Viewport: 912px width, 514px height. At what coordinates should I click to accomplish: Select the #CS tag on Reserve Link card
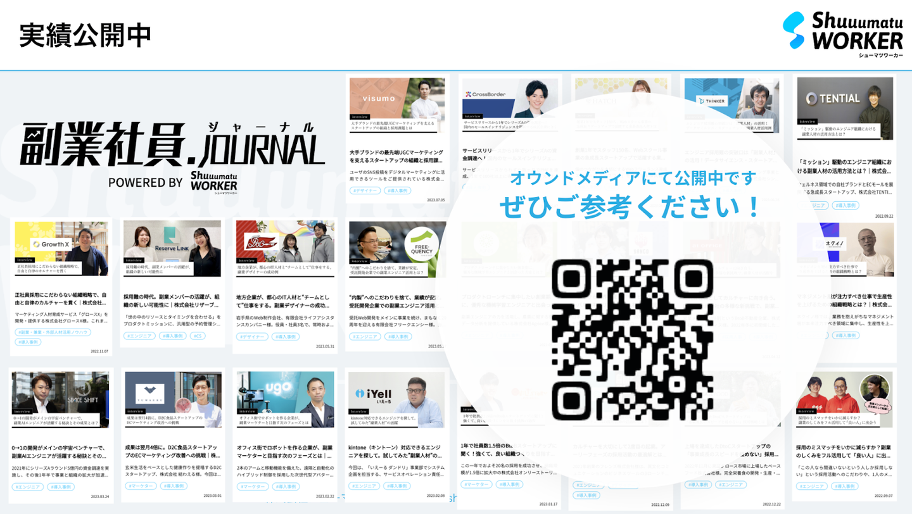[x=198, y=336]
